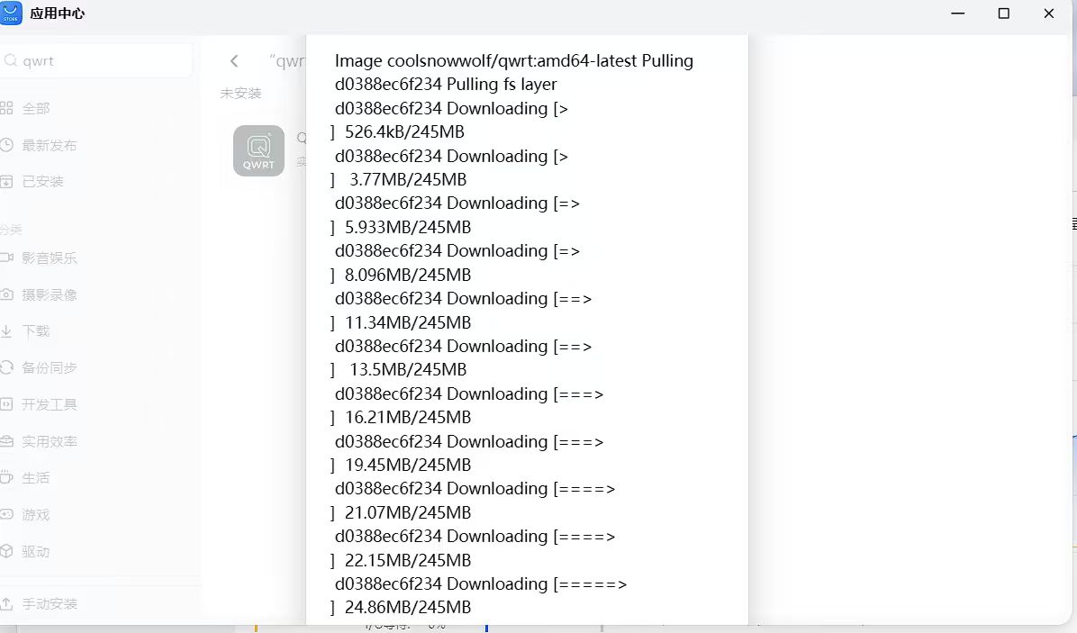
Task: Click the 生活 coffee cup icon
Action: [x=7, y=477]
